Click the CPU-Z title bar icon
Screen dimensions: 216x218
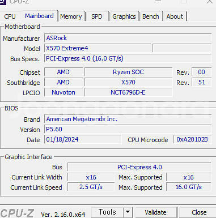tap(3, 2)
